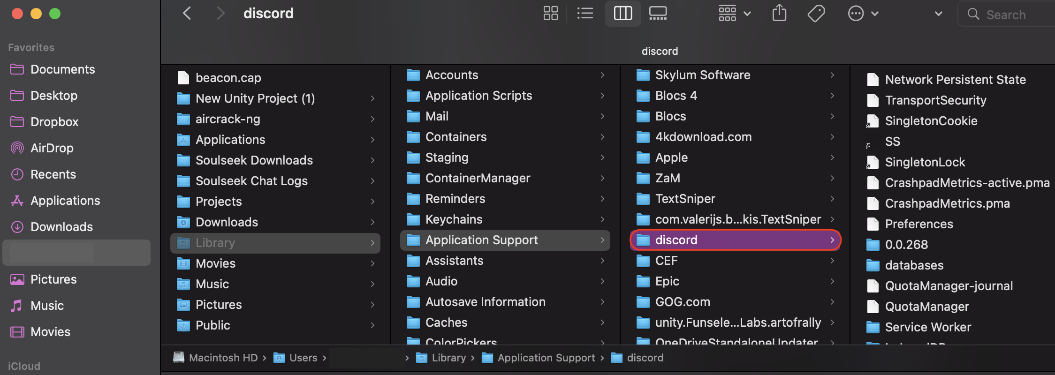The image size is (1055, 375).
Task: Click the Epic folder icon
Action: [x=643, y=281]
